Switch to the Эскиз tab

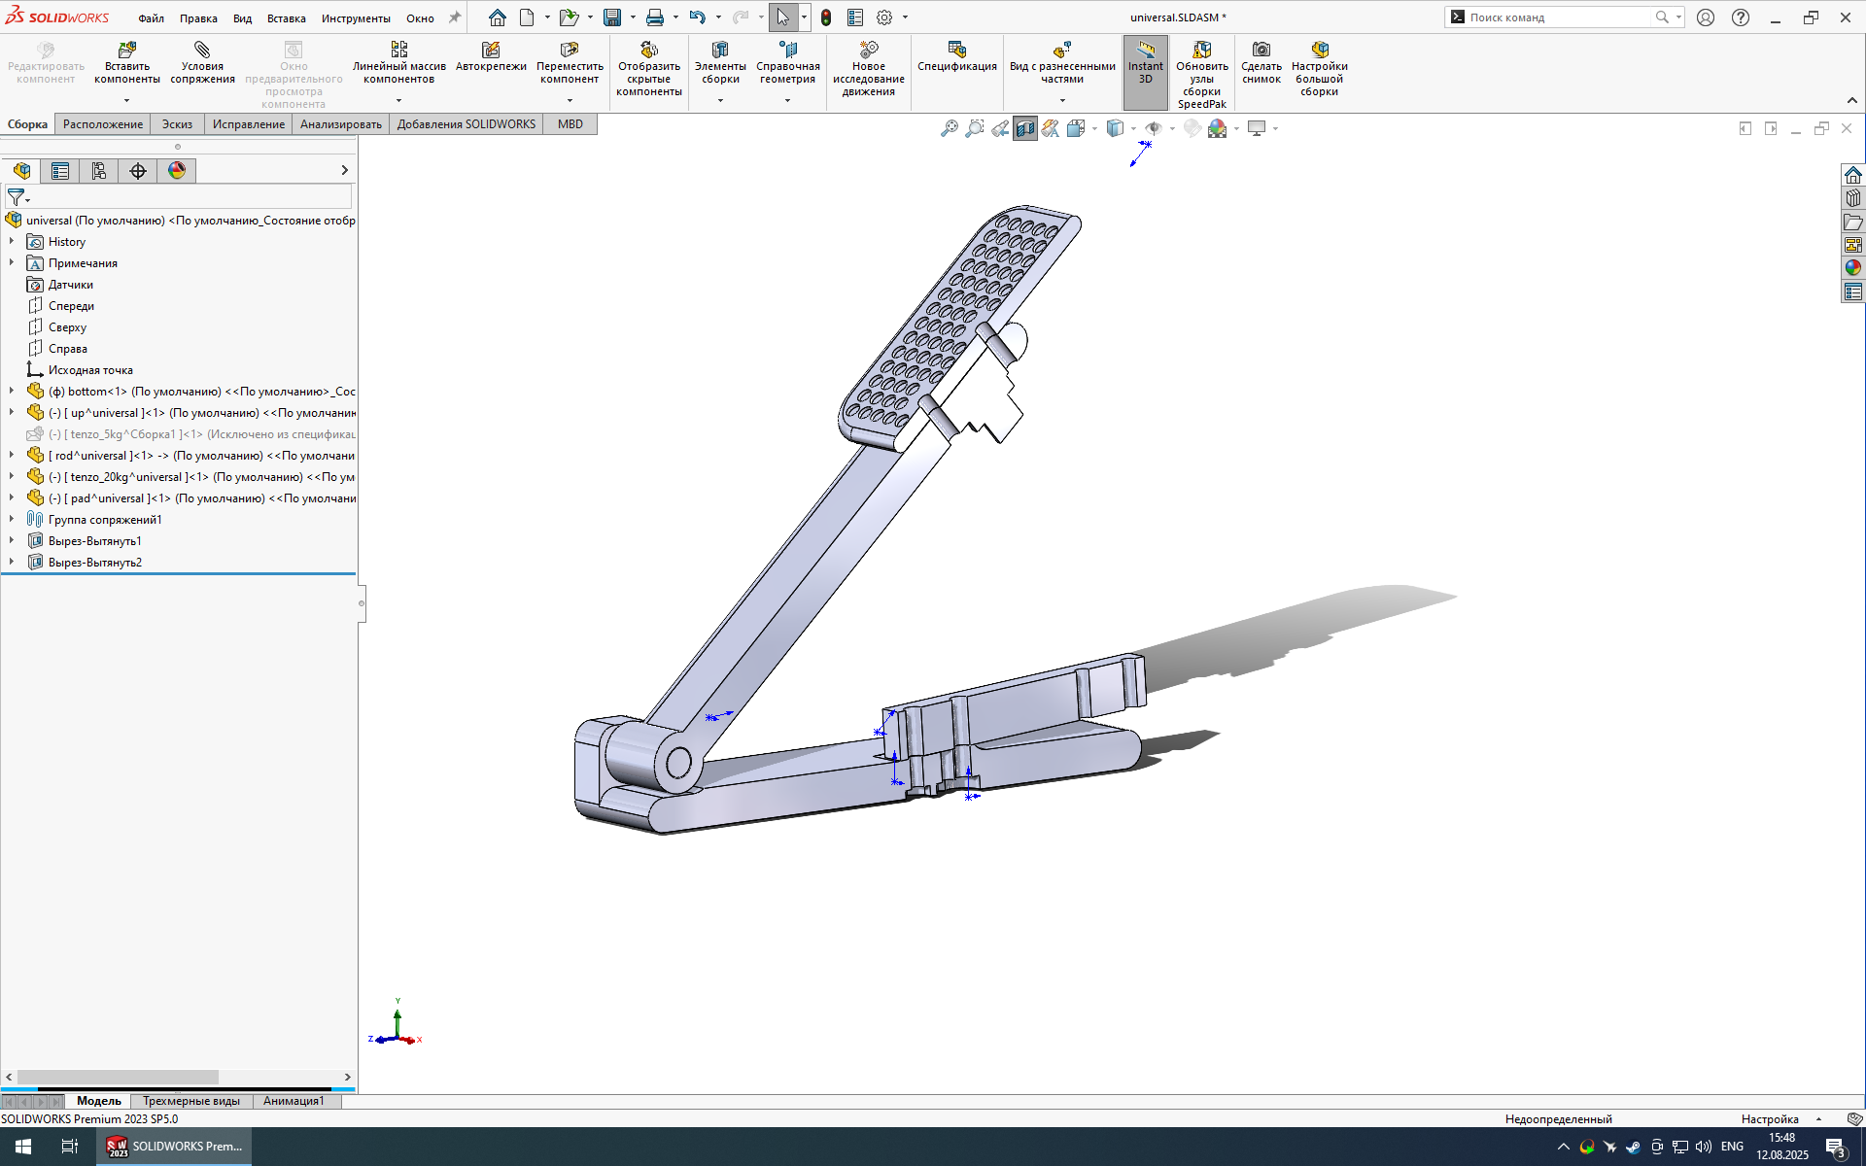pyautogui.click(x=177, y=124)
